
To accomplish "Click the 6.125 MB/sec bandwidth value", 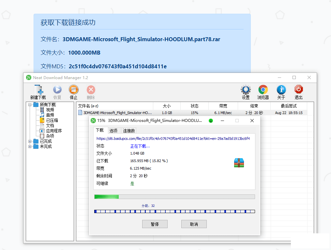I will 141,168.
